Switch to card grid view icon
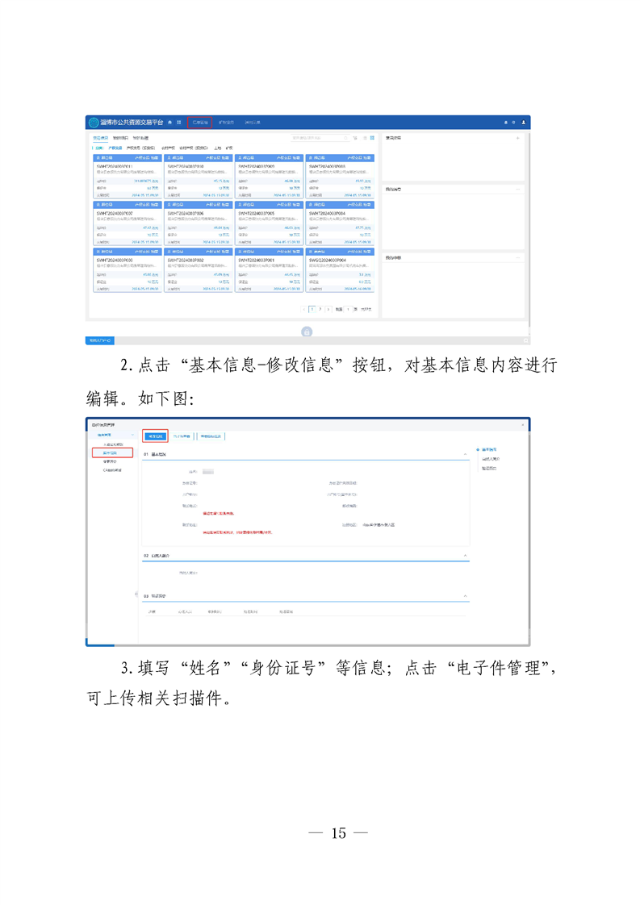Screen dimensions: 640x905 372,138
